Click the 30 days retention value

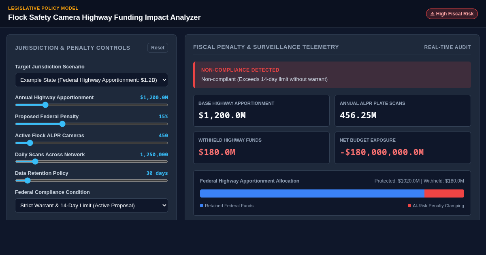tap(157, 173)
